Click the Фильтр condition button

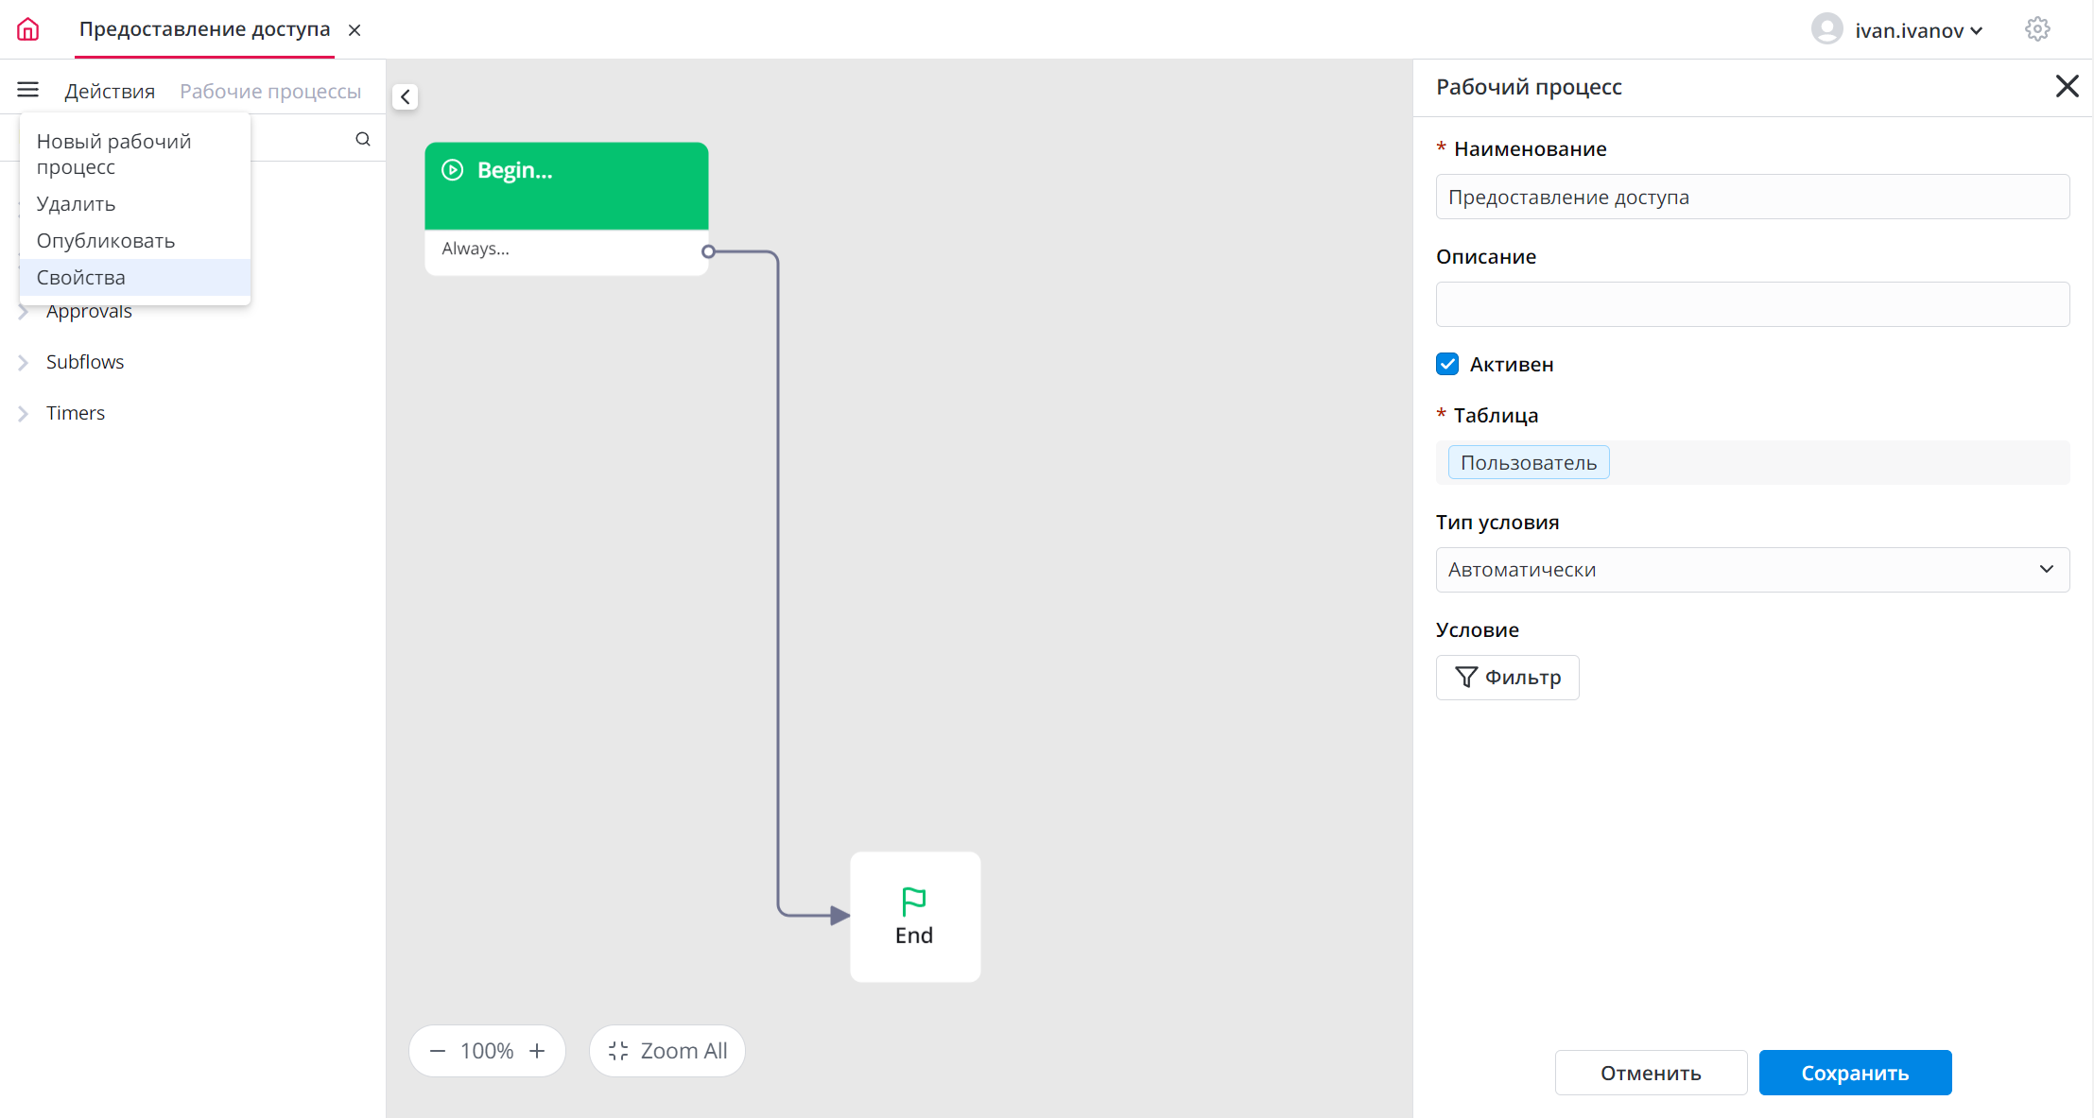click(x=1507, y=677)
